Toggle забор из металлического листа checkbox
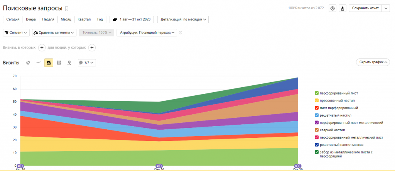 [316, 152]
